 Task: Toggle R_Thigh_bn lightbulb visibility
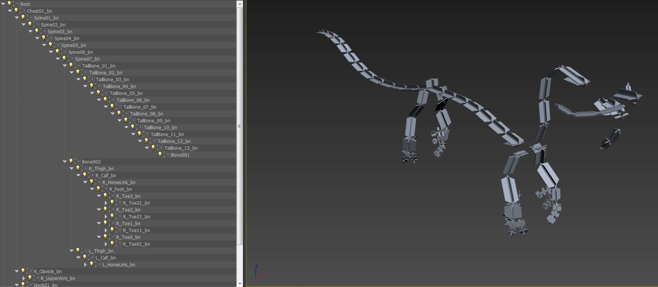click(x=78, y=168)
